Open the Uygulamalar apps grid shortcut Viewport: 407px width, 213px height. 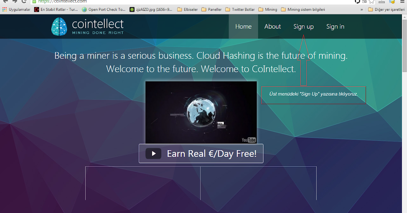pyautogui.click(x=16, y=9)
